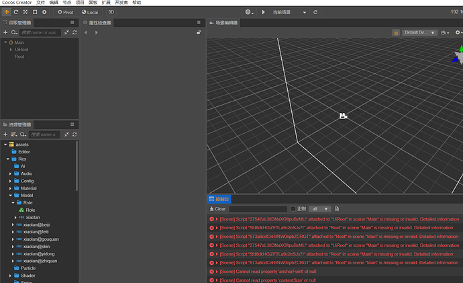Collapse the Res folder
Screen dimensions: 463x283
pyautogui.click(x=8, y=159)
